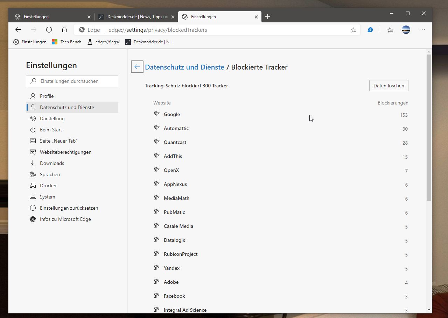Return to Datenschutz page via back arrow button
Image resolution: width=448 pixels, height=318 pixels.
[x=137, y=67]
